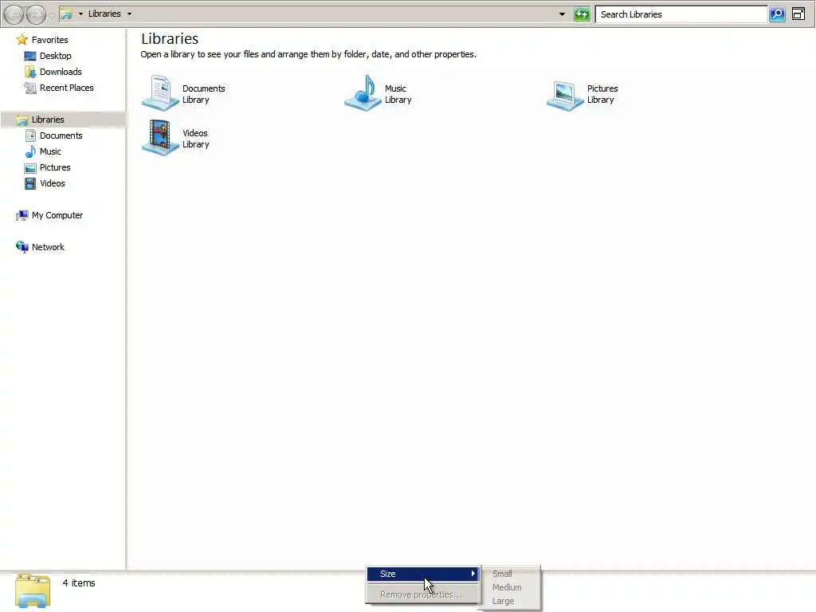The width and height of the screenshot is (816, 612).
Task: Open My Computer in navigation pane
Action: [57, 215]
